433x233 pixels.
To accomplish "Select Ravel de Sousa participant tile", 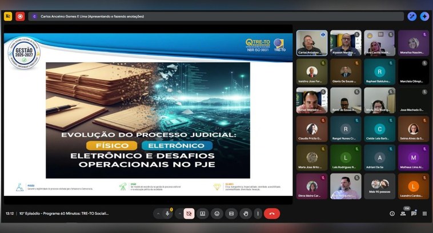I will tap(346, 100).
